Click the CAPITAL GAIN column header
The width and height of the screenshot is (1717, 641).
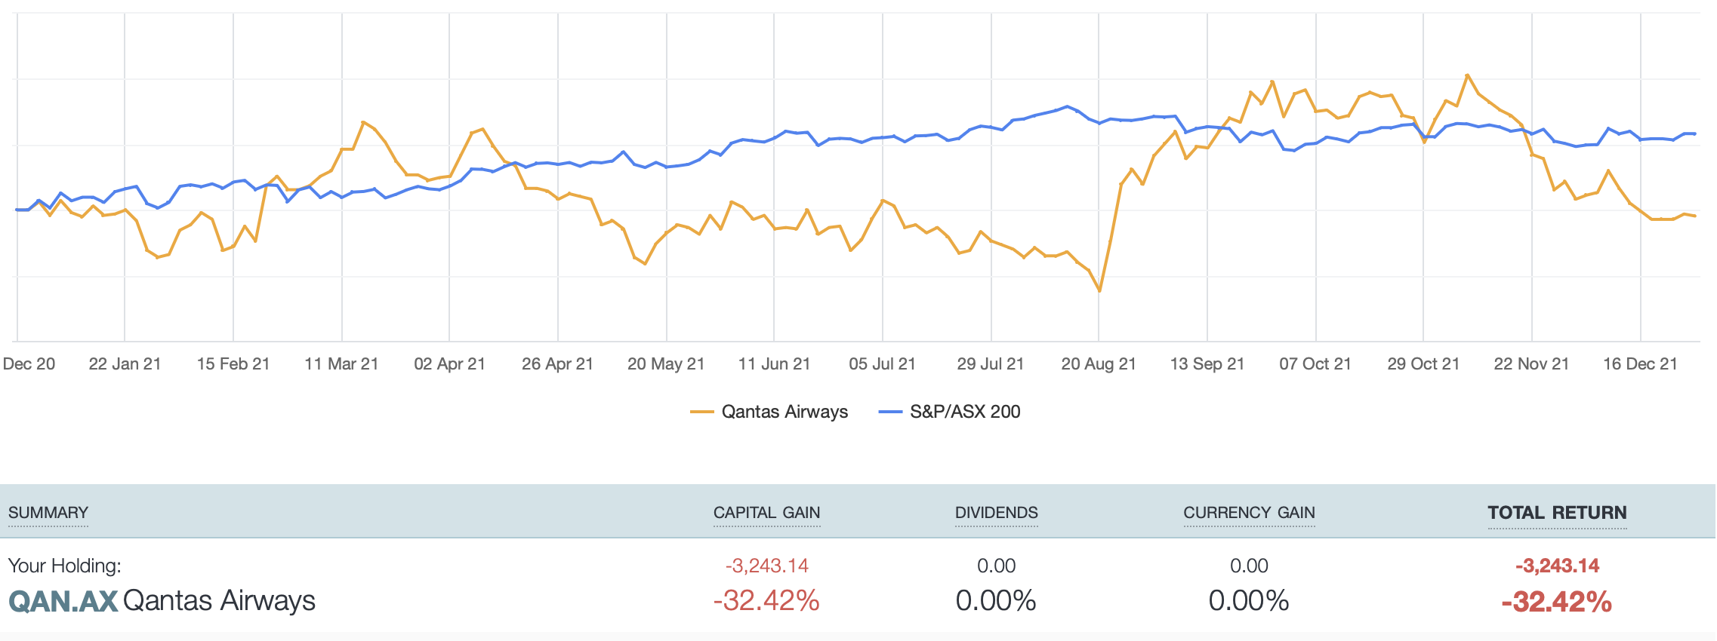click(766, 513)
